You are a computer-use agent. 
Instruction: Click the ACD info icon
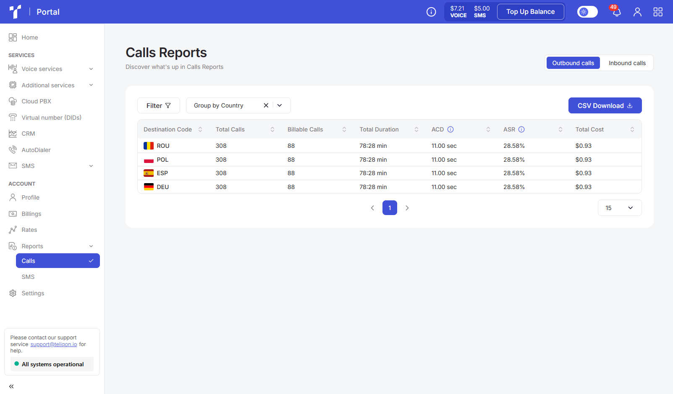click(450, 129)
